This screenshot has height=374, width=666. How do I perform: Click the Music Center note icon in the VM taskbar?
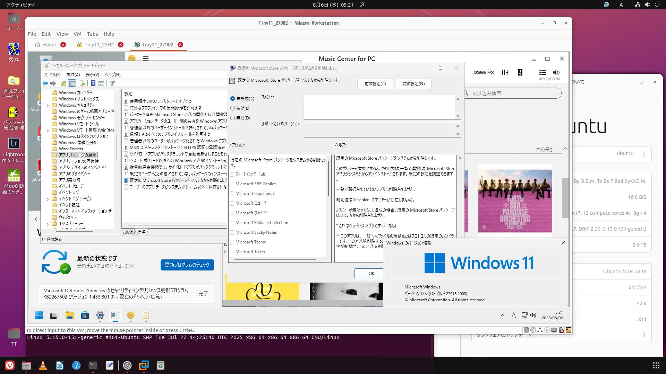coord(130,315)
